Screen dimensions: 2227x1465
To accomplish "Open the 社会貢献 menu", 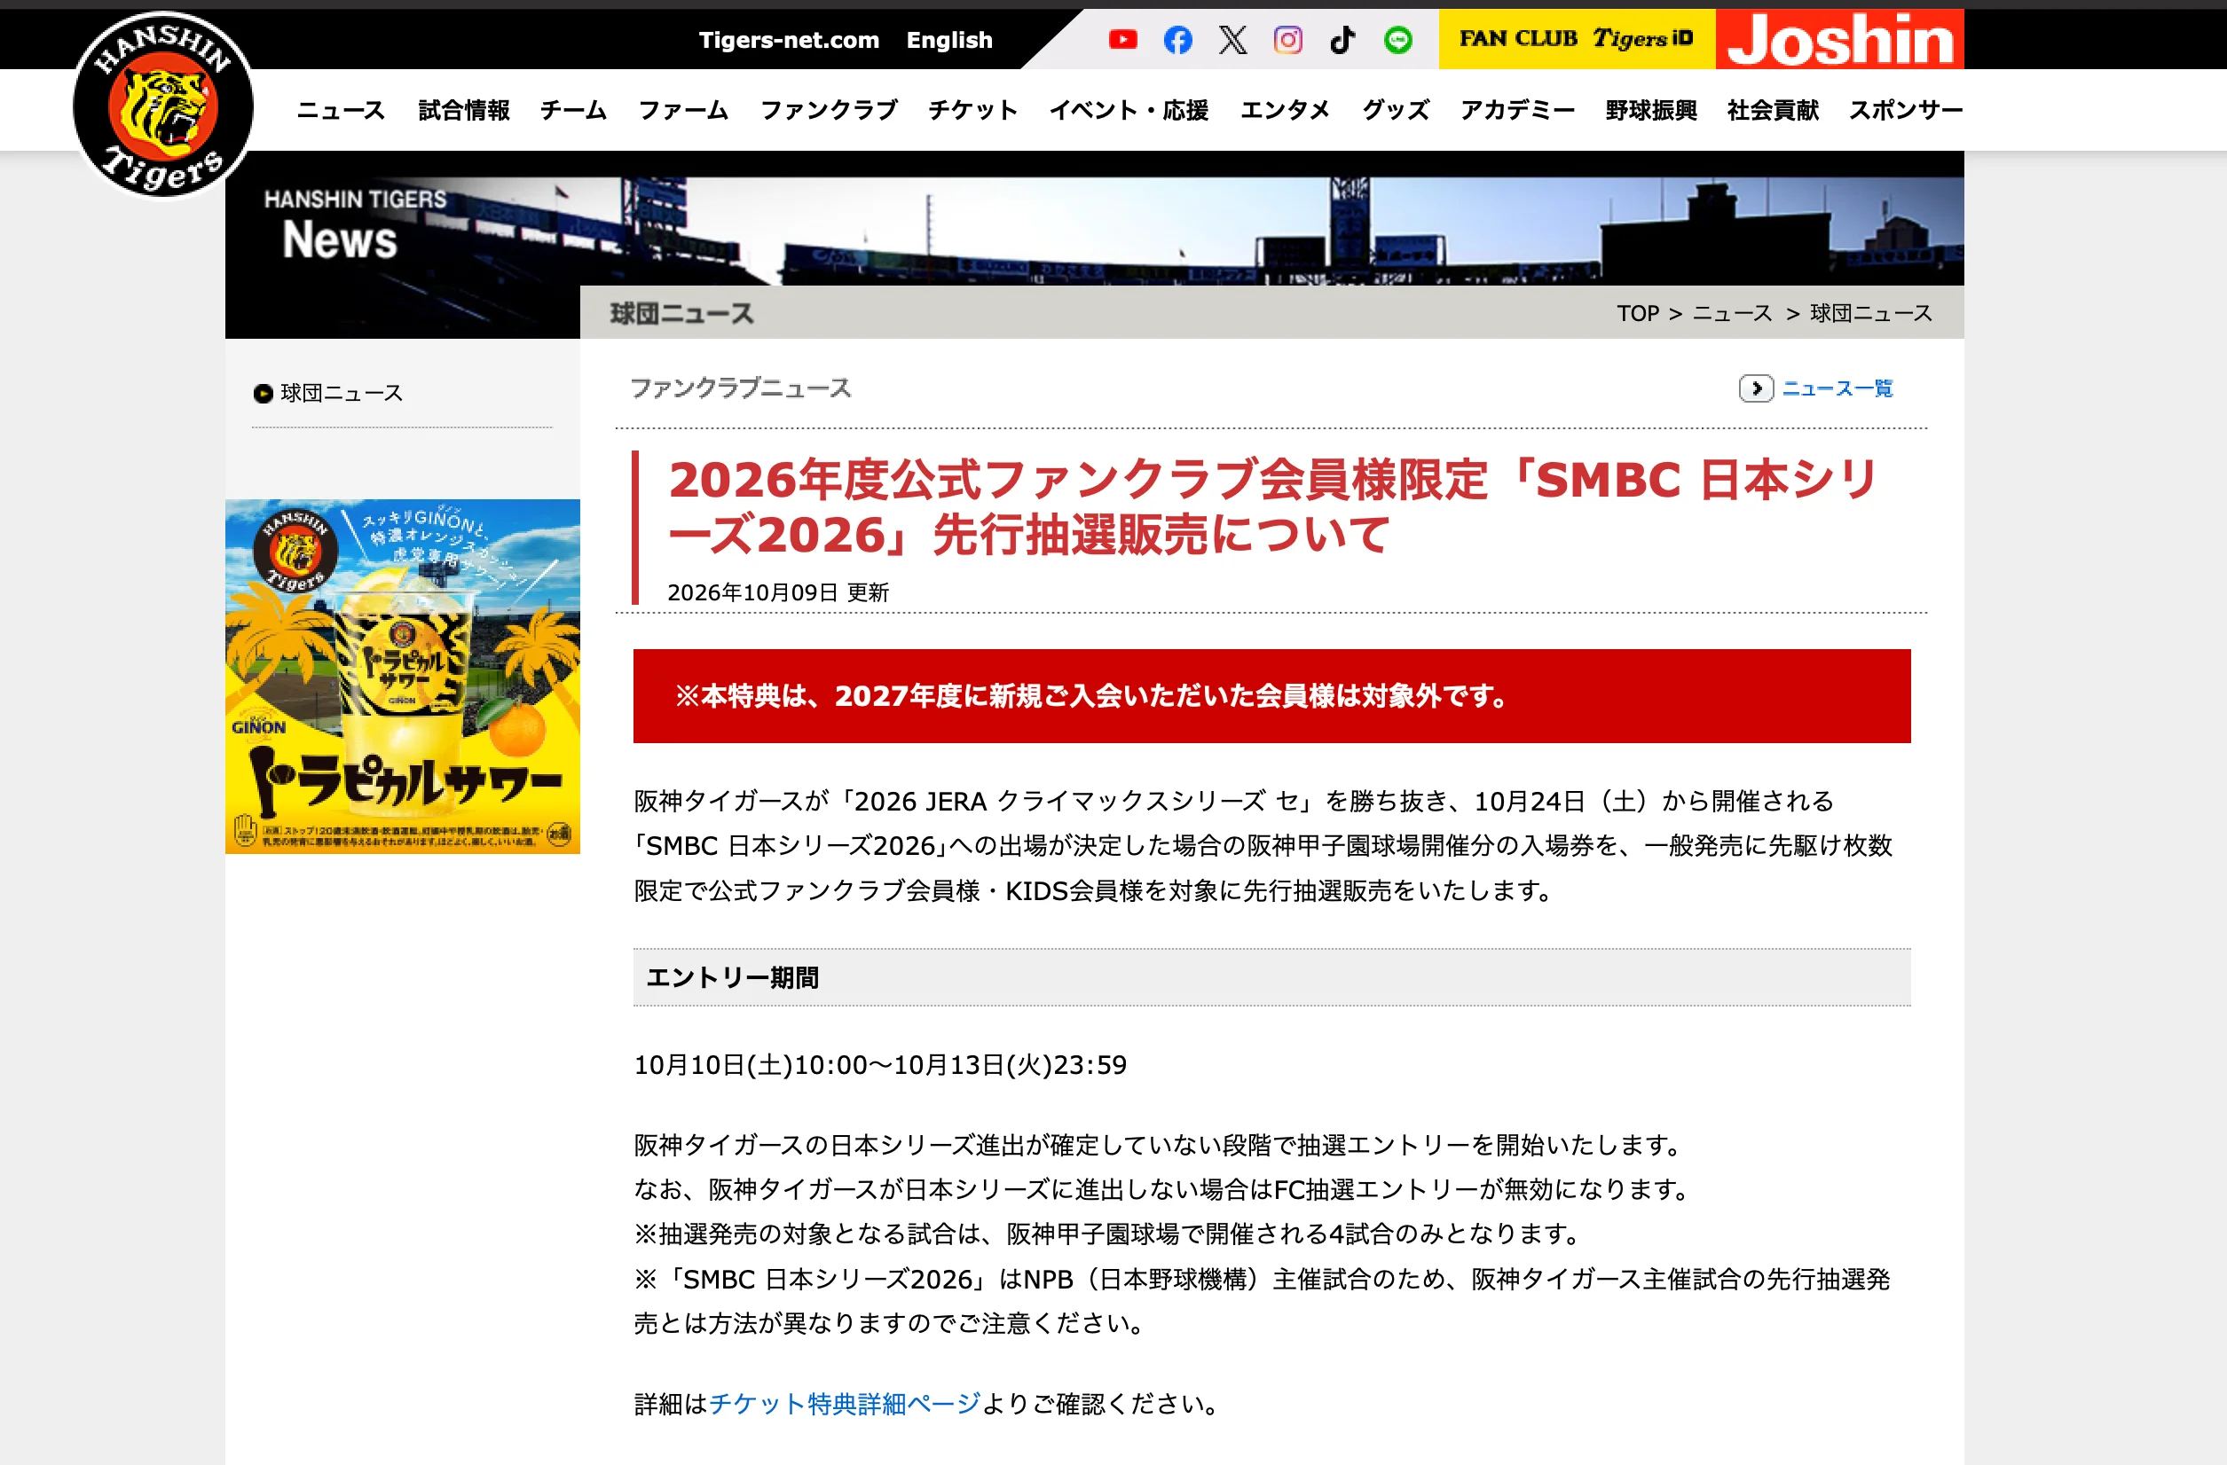I will pos(1772,110).
